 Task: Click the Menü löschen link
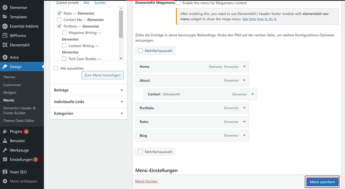point(146,182)
